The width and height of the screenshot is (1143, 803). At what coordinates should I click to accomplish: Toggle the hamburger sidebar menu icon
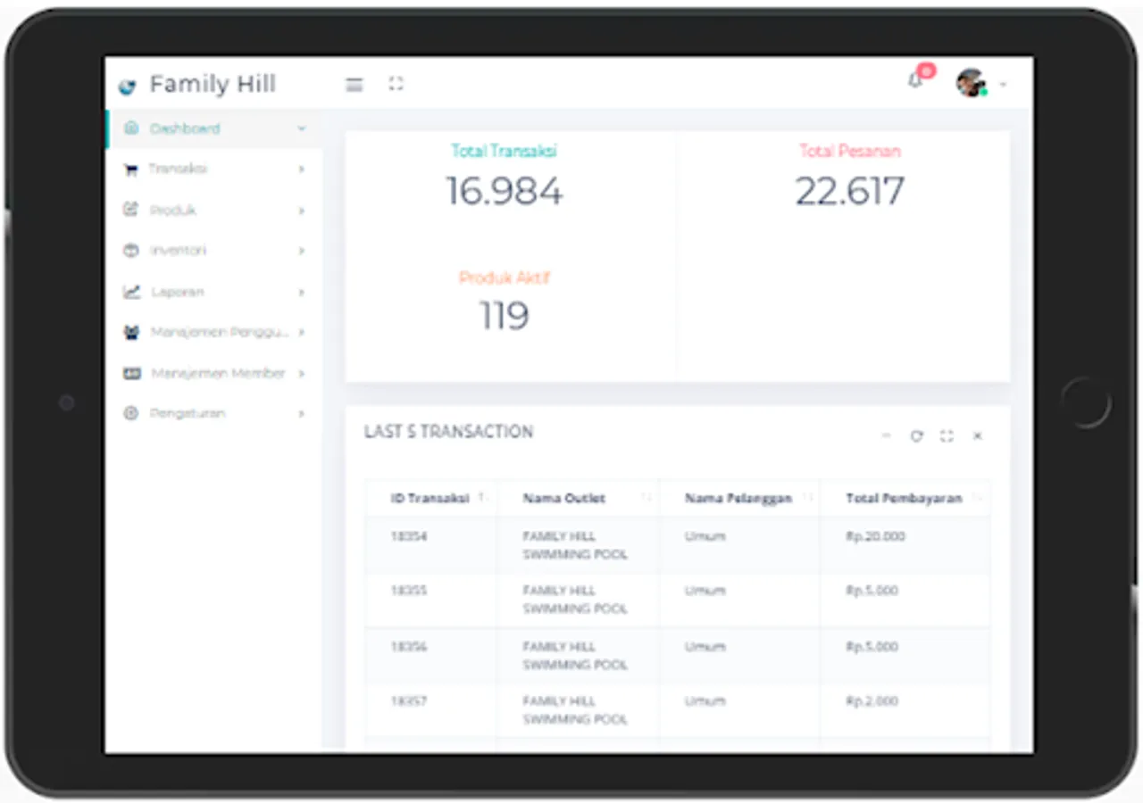click(x=355, y=85)
